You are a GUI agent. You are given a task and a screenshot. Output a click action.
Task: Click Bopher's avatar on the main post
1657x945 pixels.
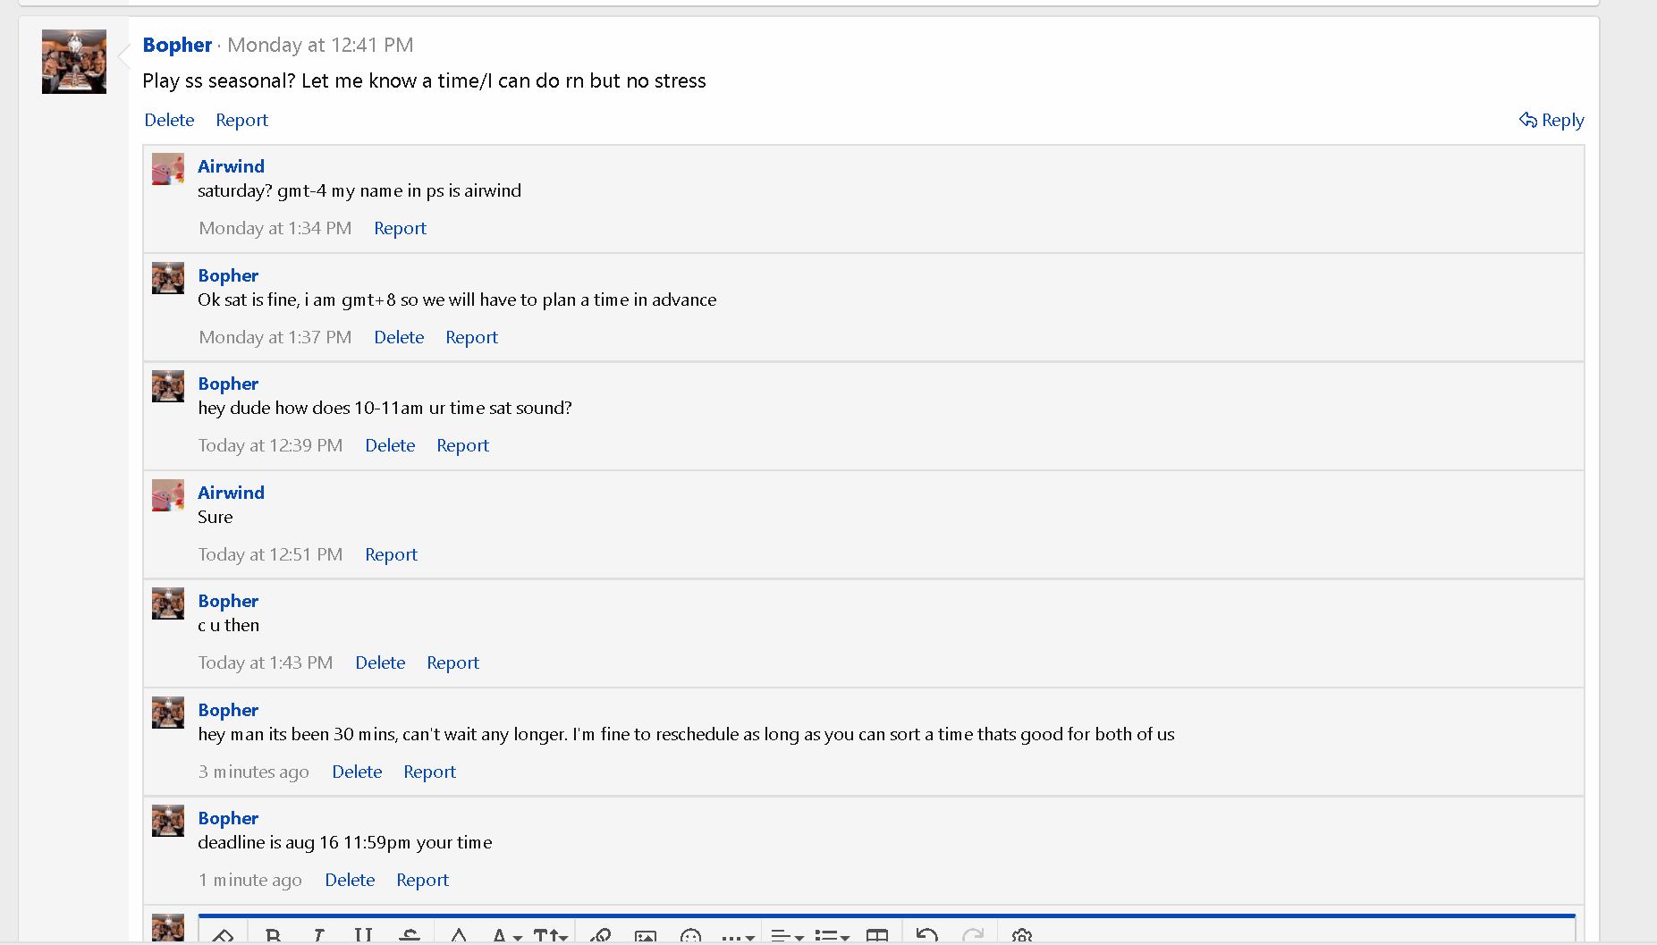[74, 62]
